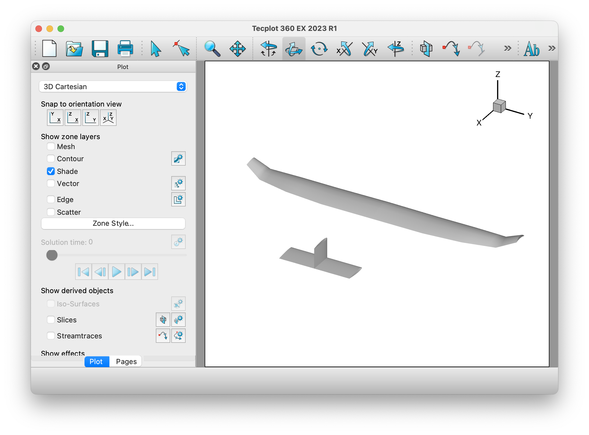Open Vector details settings
The width and height of the screenshot is (589, 435).
(x=178, y=183)
